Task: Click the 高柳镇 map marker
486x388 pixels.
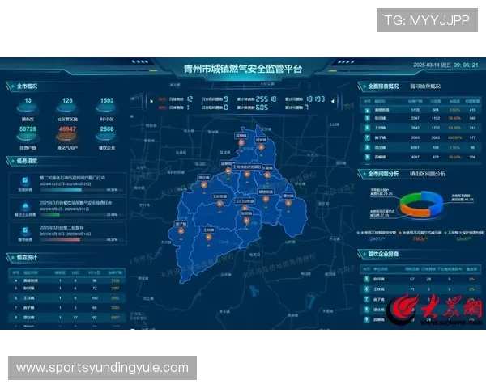Action: [241, 142]
